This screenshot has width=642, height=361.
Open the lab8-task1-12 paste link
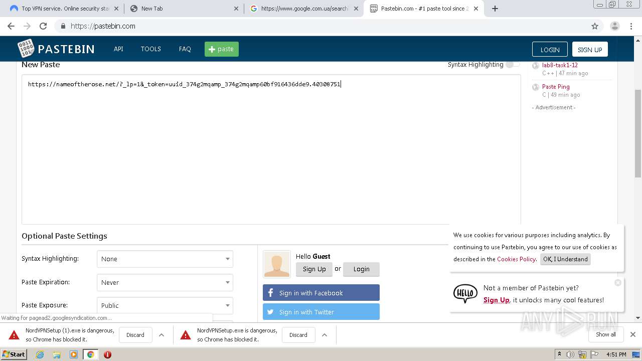tap(560, 65)
